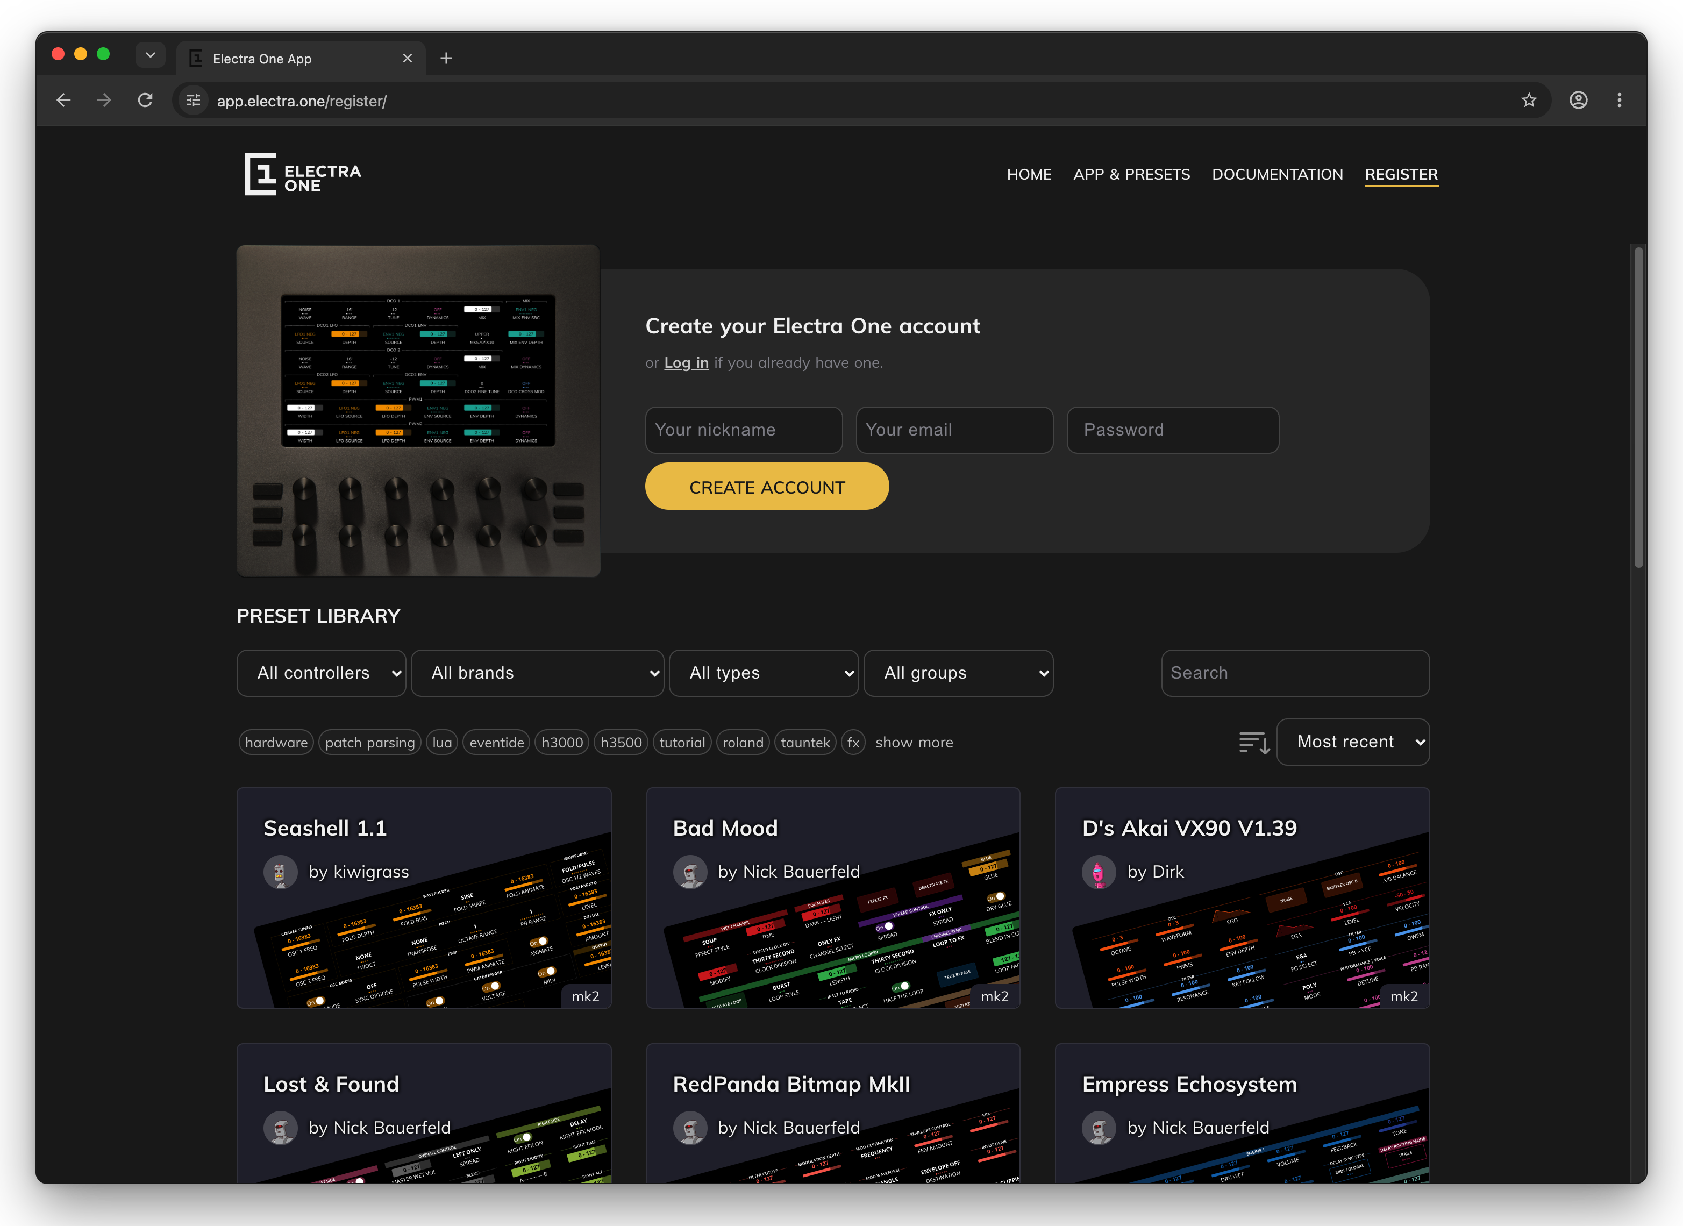Filter by the tauntek tag
Image resolution: width=1683 pixels, height=1226 pixels.
click(805, 742)
